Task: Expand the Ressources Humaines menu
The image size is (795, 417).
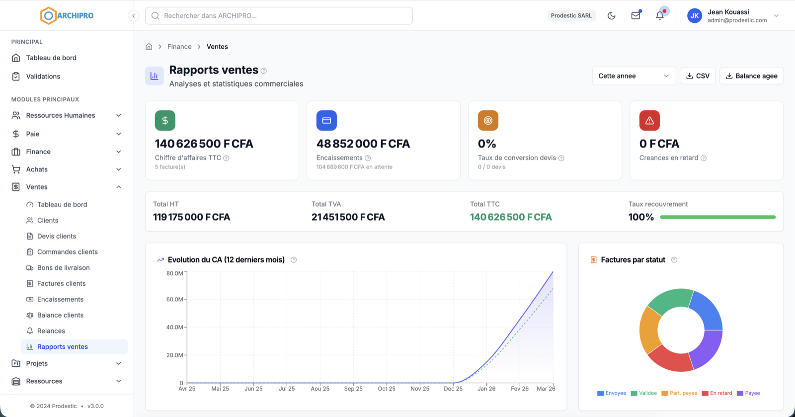Action: coord(67,115)
